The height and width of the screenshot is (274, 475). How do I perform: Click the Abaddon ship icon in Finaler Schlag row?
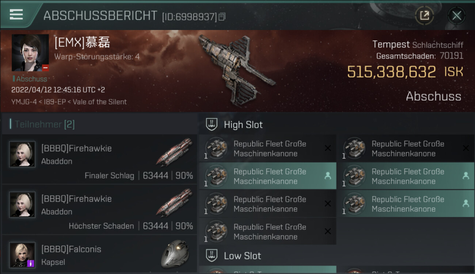(174, 152)
